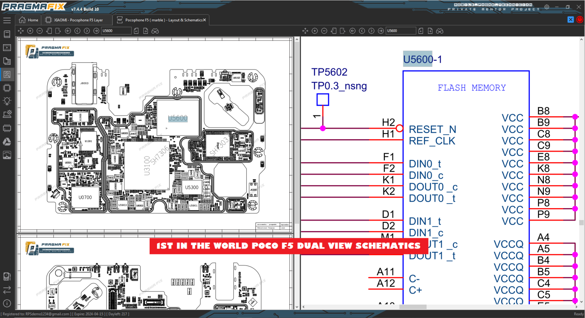
Task: Zoom in on the schematic view
Action: tap(315, 31)
